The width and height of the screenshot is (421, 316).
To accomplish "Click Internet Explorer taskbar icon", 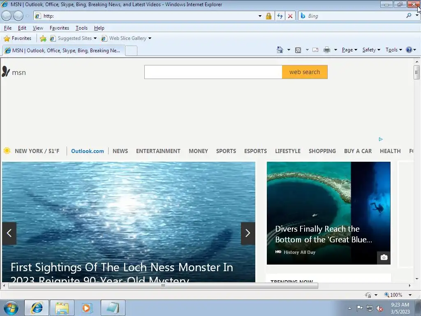I will point(37,308).
